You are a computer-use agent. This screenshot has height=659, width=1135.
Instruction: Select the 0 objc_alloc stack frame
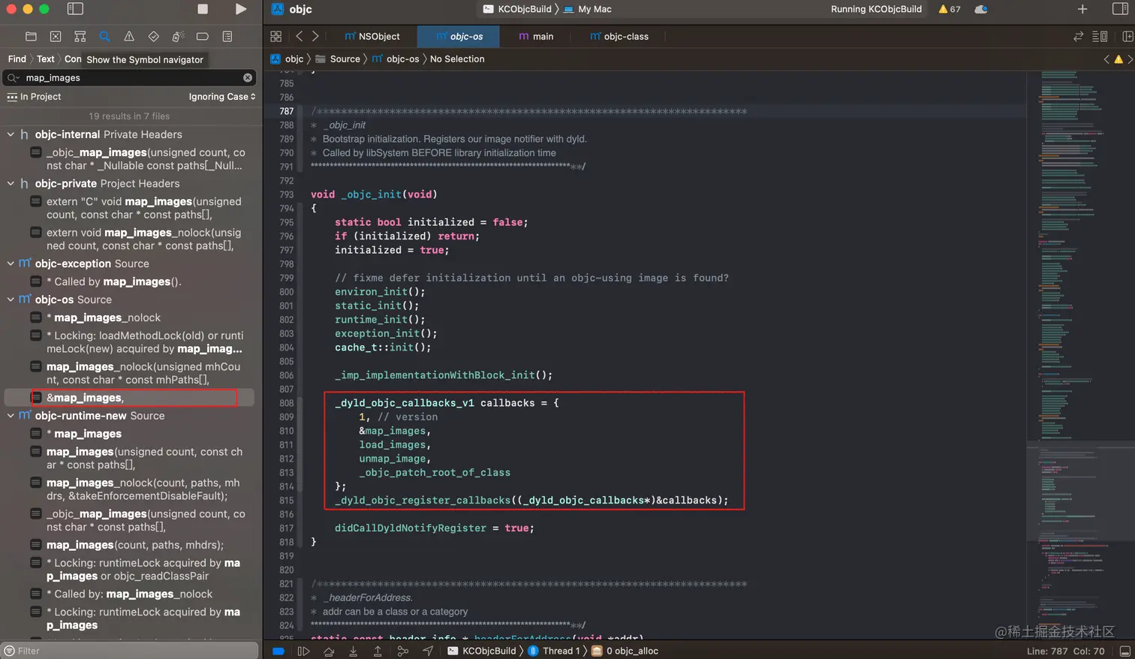point(625,651)
